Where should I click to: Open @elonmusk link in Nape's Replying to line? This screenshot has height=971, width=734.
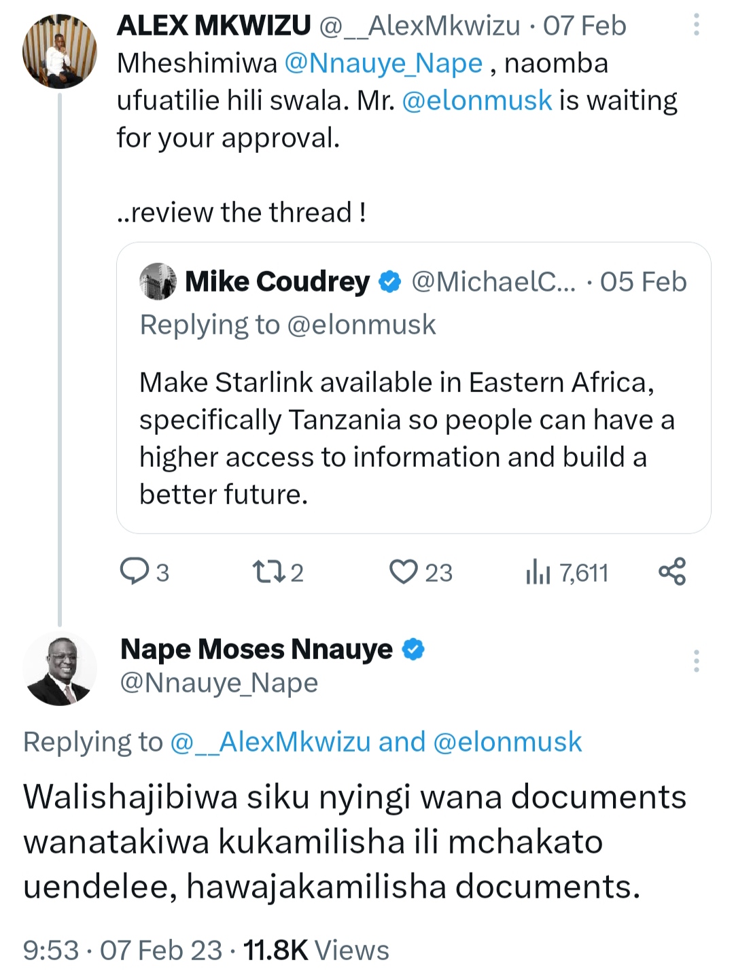click(x=507, y=742)
